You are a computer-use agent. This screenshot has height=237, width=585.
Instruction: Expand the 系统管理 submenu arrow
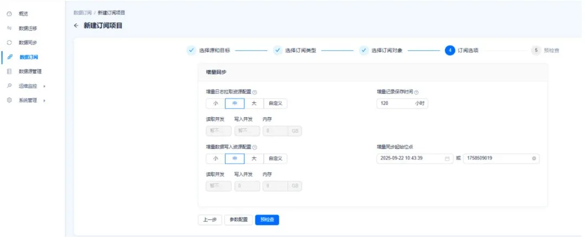pos(44,100)
